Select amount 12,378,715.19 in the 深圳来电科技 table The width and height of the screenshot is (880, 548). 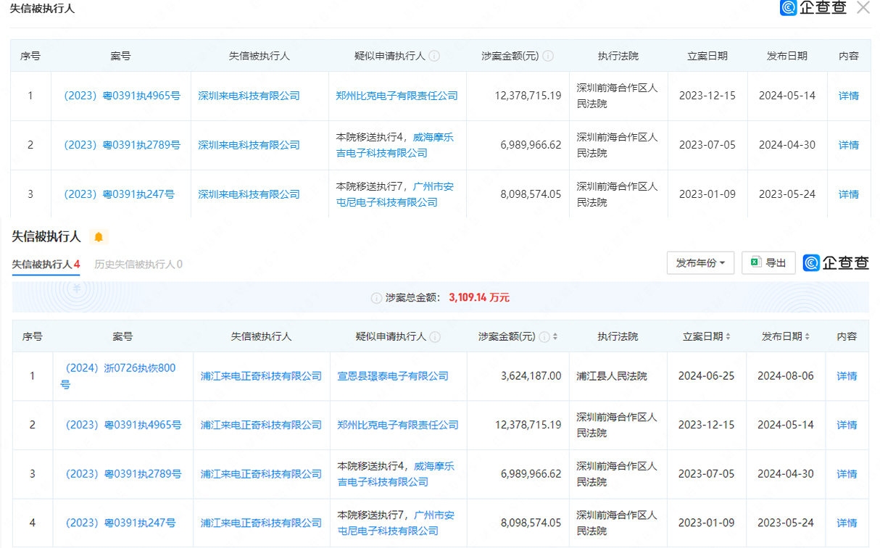[x=528, y=96]
